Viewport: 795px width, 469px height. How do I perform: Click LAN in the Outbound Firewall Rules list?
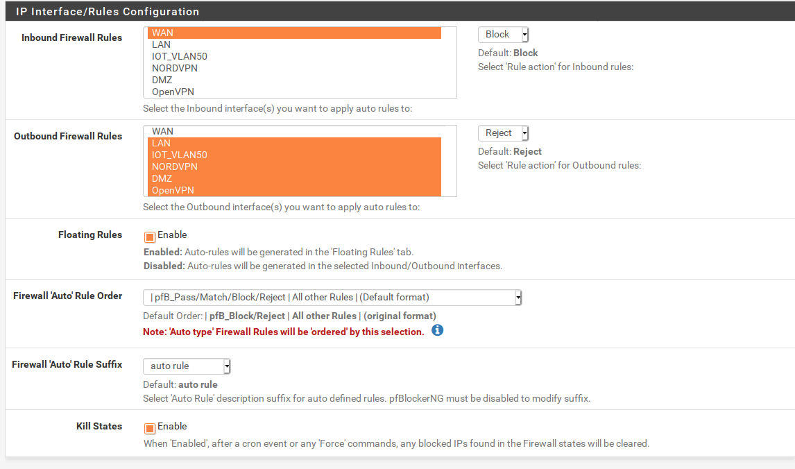(x=295, y=143)
